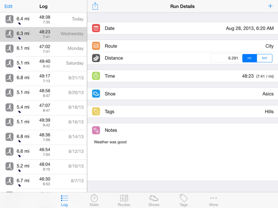278x208 pixels.
Task: Tap runner icon for 8/16/13 run
Action: 10,122
